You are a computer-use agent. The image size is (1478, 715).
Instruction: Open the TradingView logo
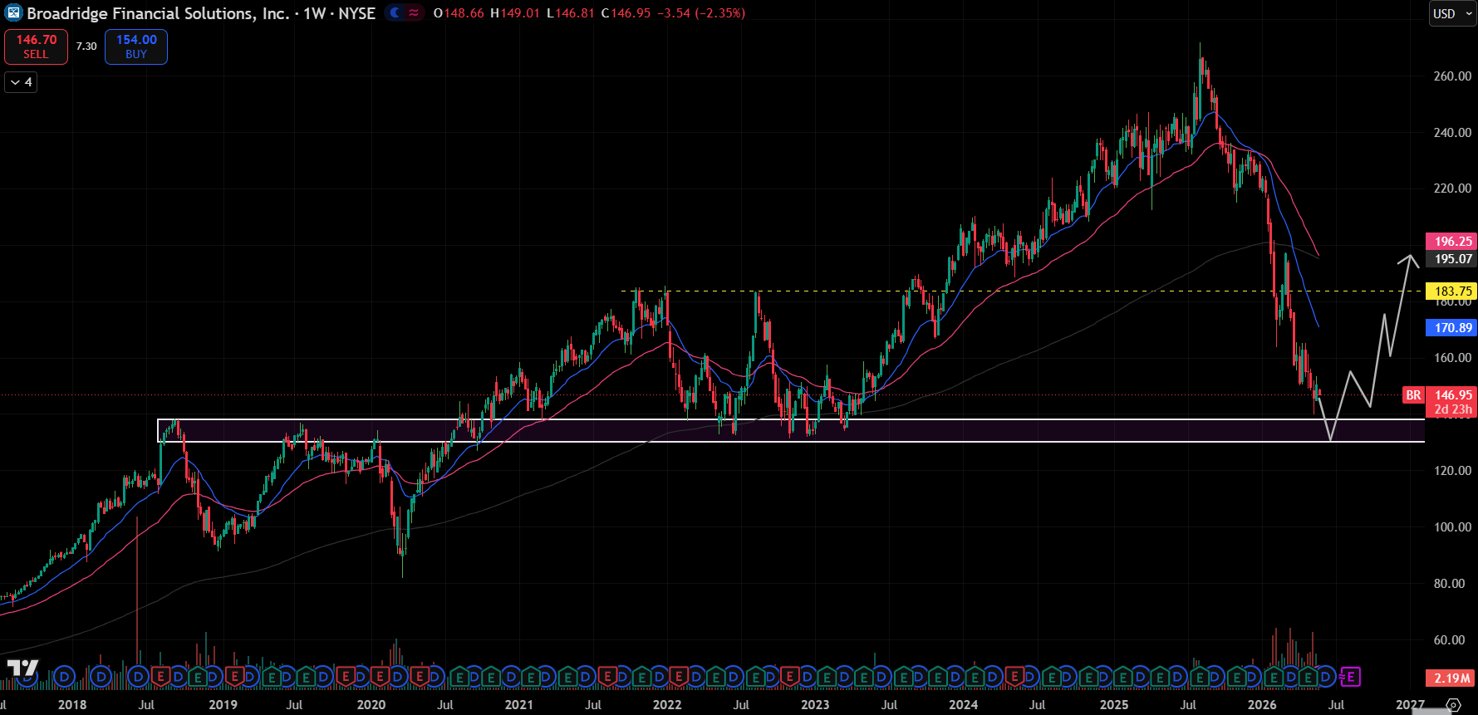tap(23, 668)
